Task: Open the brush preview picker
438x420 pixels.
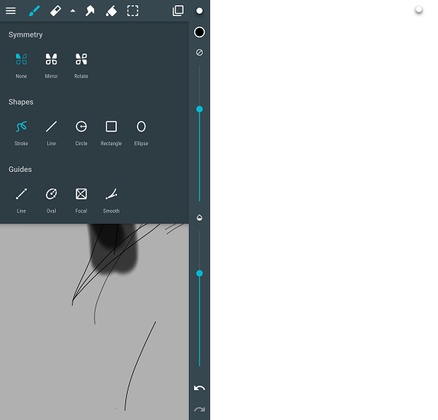Action: click(x=200, y=11)
